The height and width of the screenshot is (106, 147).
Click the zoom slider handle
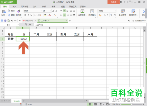131,104
